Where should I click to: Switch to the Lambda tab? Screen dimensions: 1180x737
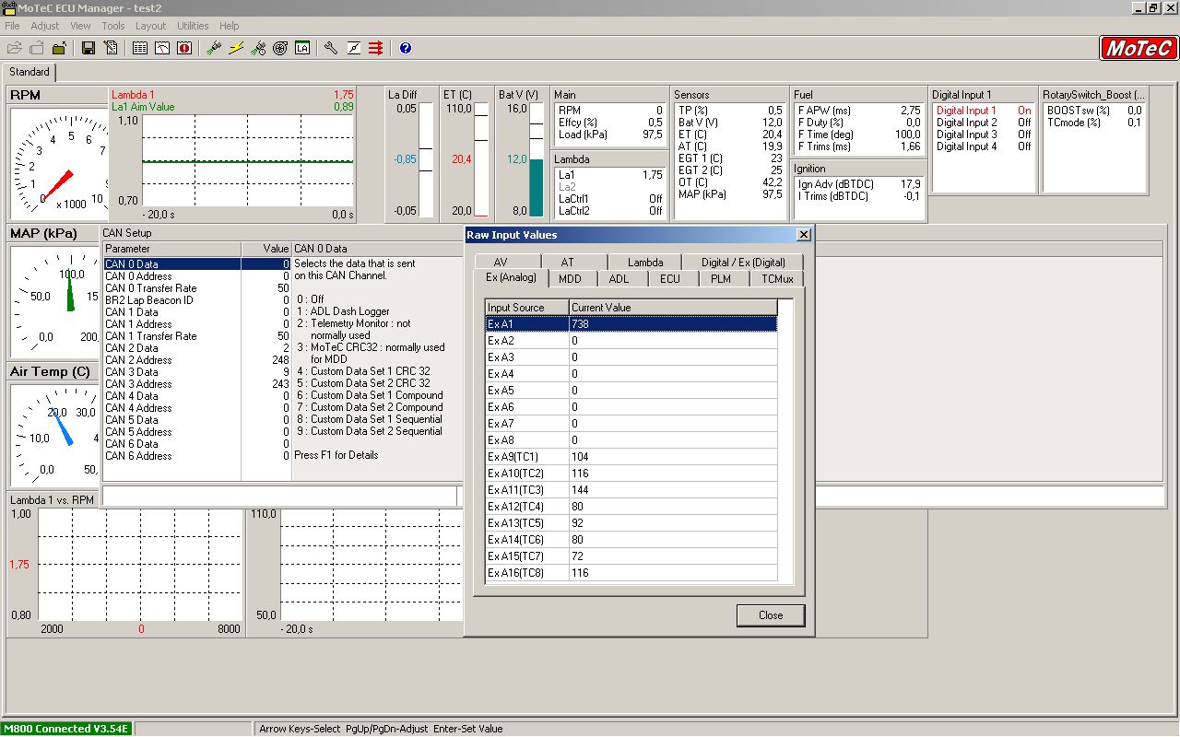[x=645, y=263]
